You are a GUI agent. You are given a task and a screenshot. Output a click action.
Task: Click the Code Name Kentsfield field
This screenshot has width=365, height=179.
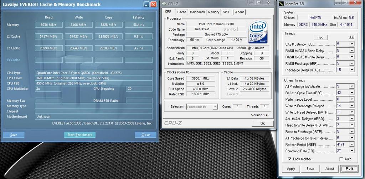tap(202, 29)
